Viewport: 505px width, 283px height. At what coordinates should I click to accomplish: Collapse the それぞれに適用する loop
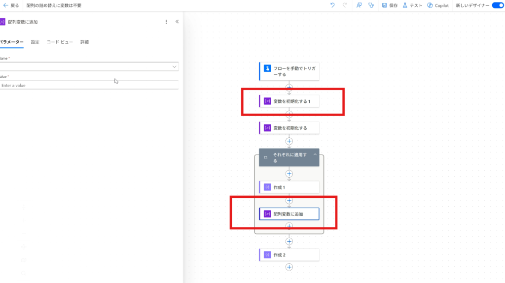(x=315, y=155)
